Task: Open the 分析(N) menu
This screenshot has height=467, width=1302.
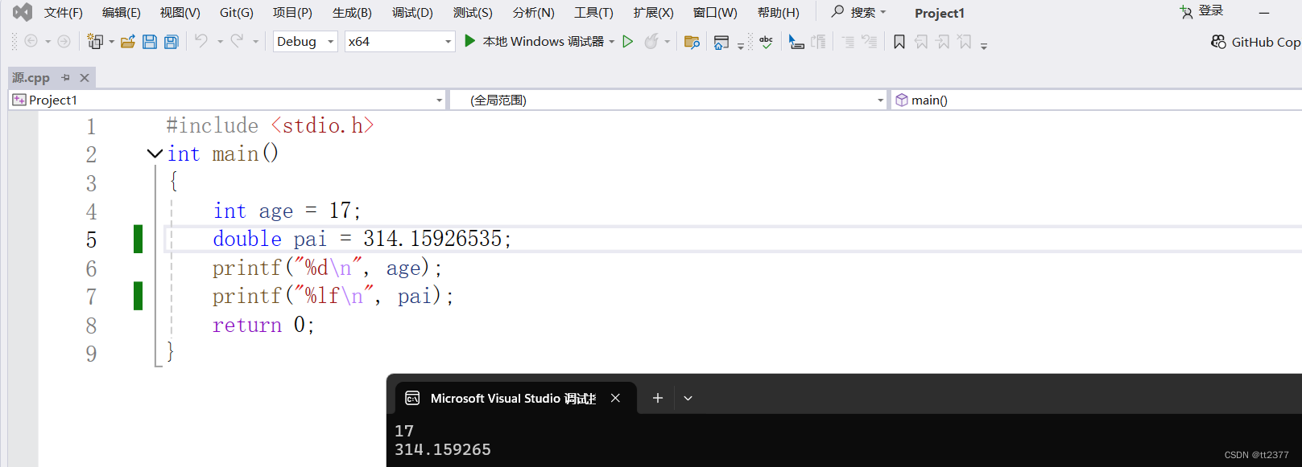Action: 534,12
